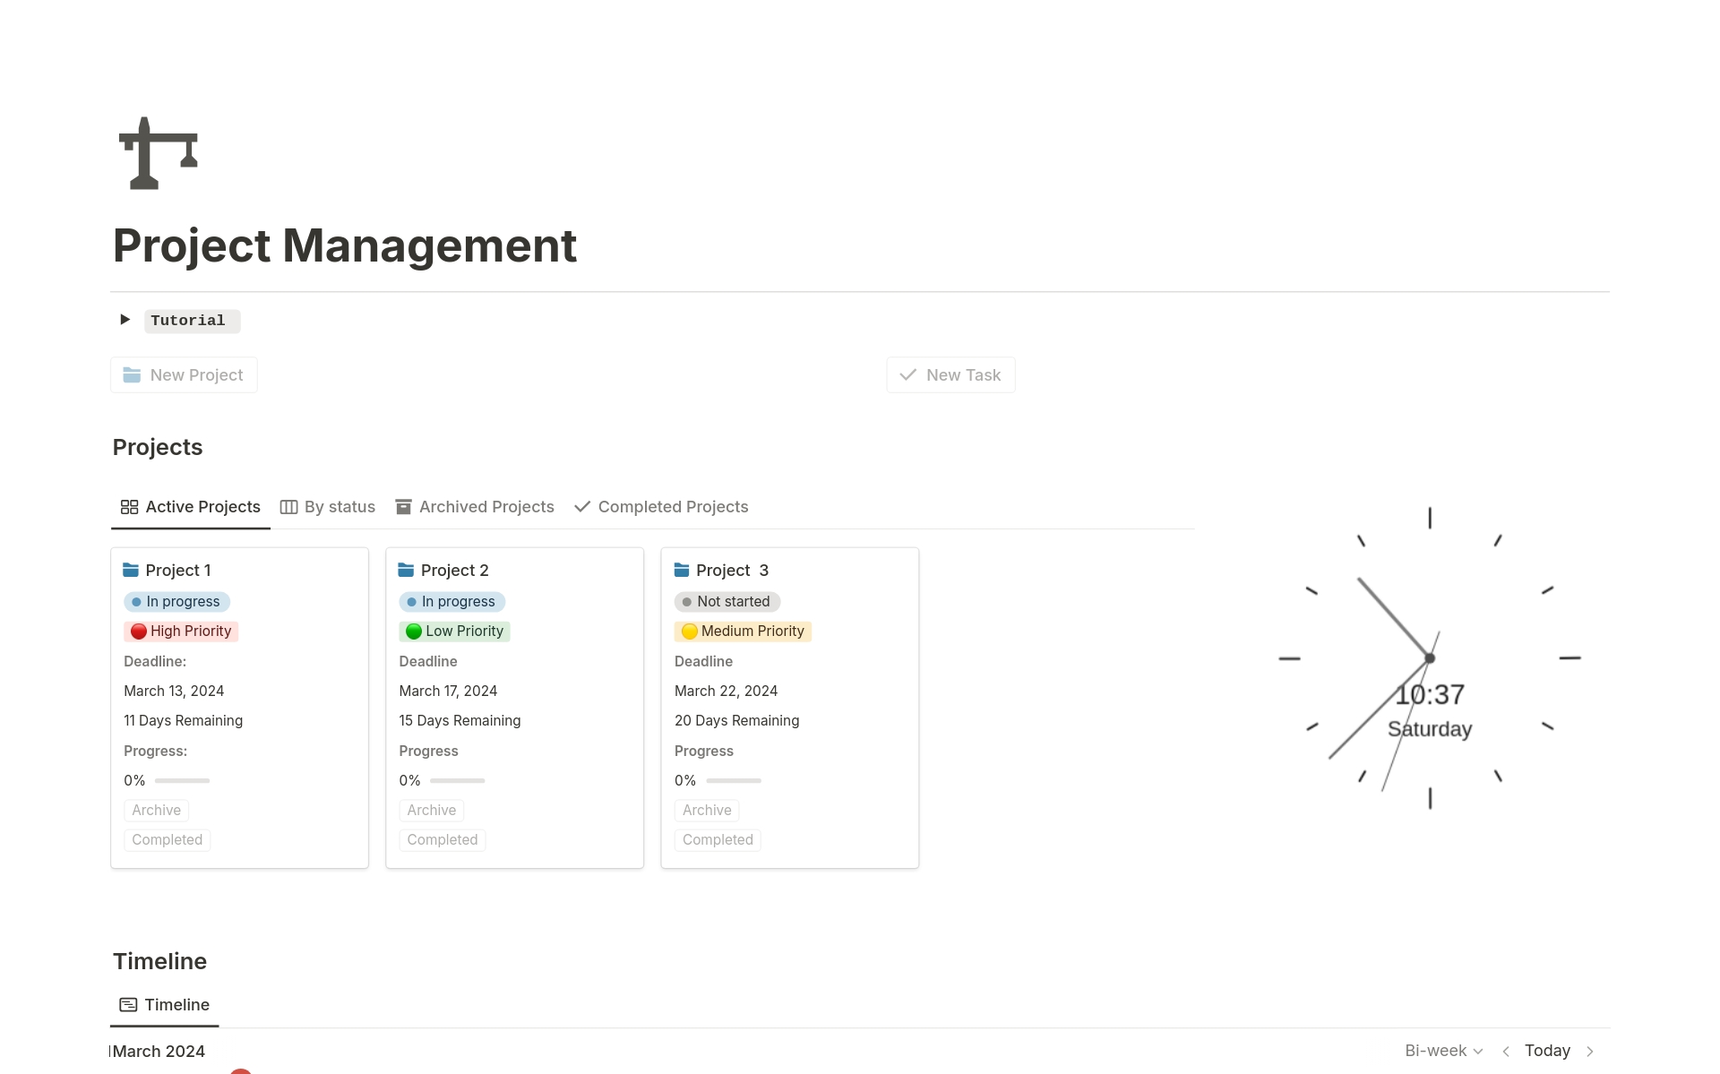Toggle the Low Priority tag on Project 2

[x=454, y=631]
